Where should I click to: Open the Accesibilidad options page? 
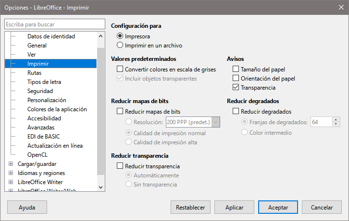point(44,118)
